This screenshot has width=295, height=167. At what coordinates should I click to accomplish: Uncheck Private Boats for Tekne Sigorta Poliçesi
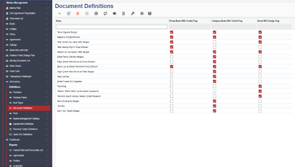(x=172, y=32)
